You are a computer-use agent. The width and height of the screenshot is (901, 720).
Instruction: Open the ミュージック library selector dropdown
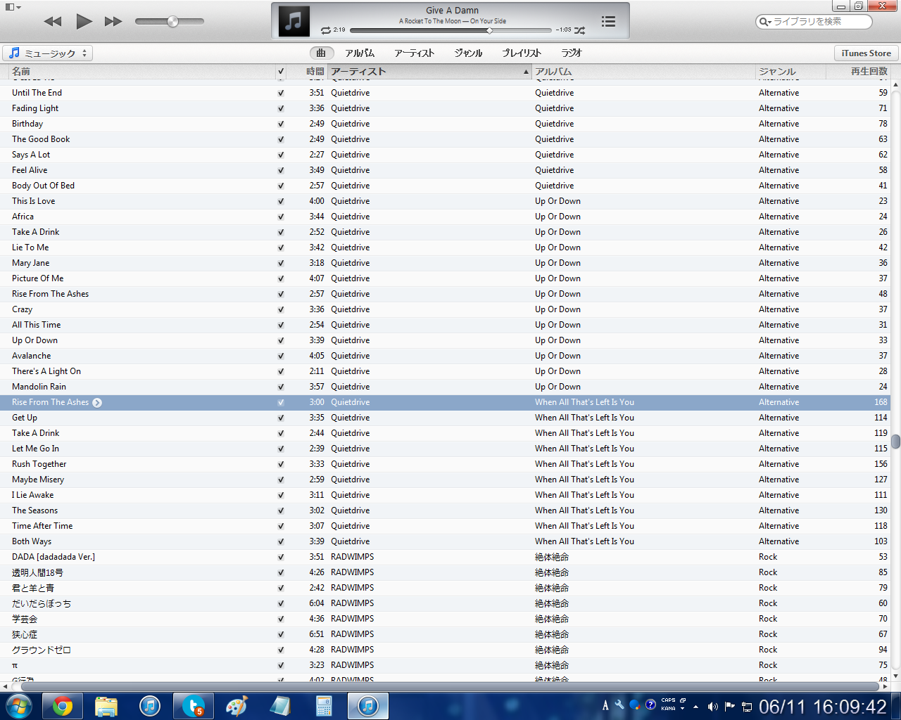pos(48,53)
